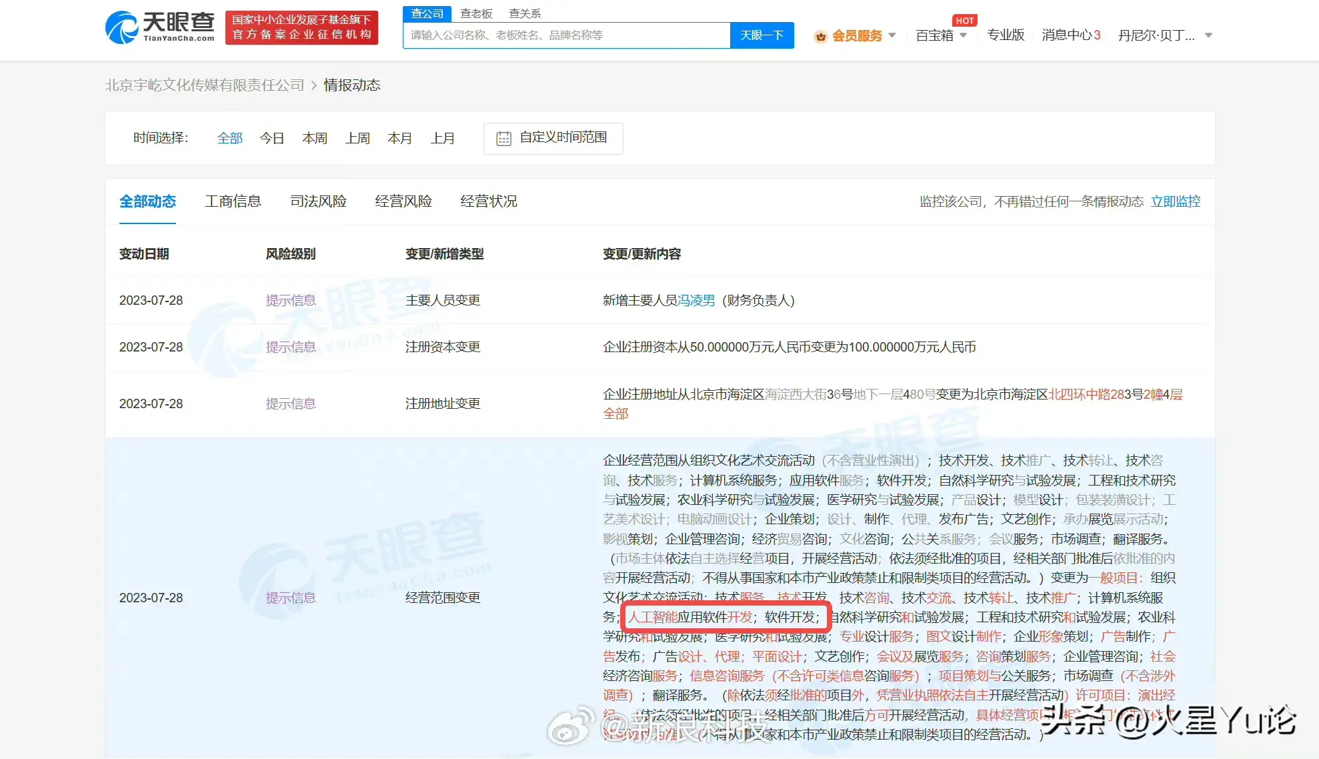This screenshot has height=759, width=1319.
Task: Click 提示信息 in 注册地址变更 row
Action: pos(291,404)
